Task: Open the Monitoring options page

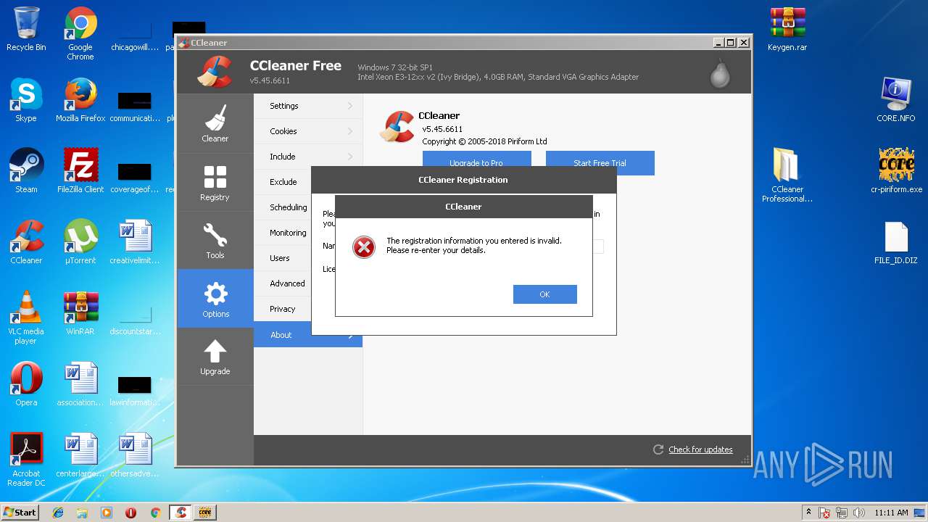Action: tap(283, 233)
